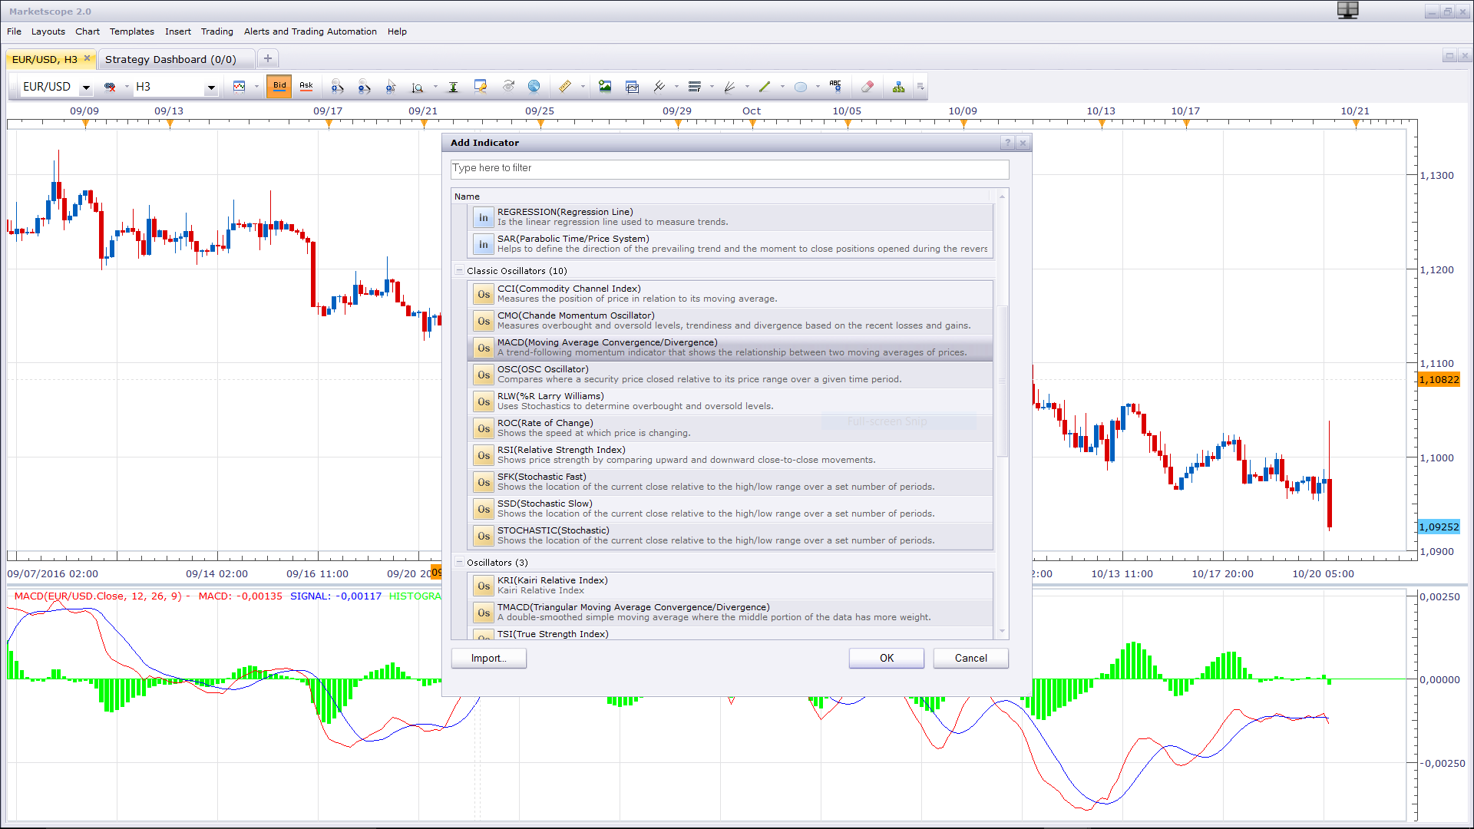Image resolution: width=1474 pixels, height=829 pixels.
Task: Collapse the Classic Oscillators group
Action: [x=460, y=270]
